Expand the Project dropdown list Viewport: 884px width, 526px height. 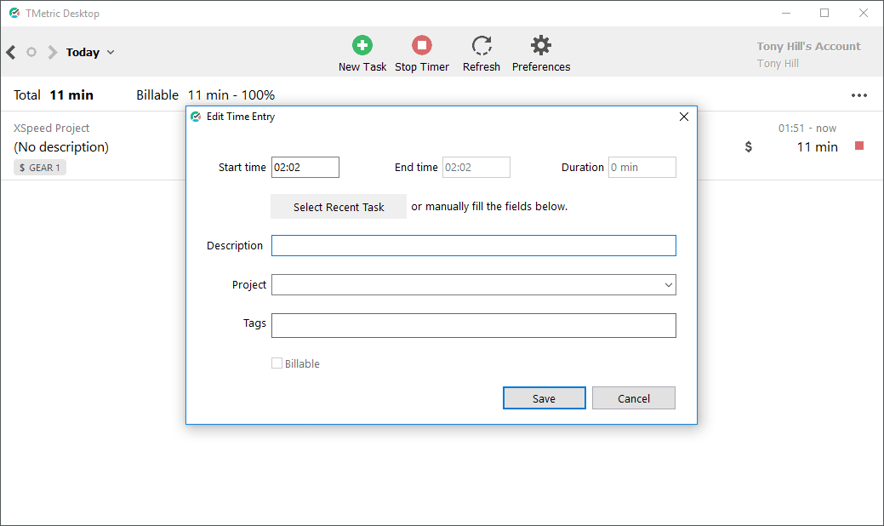coord(668,285)
